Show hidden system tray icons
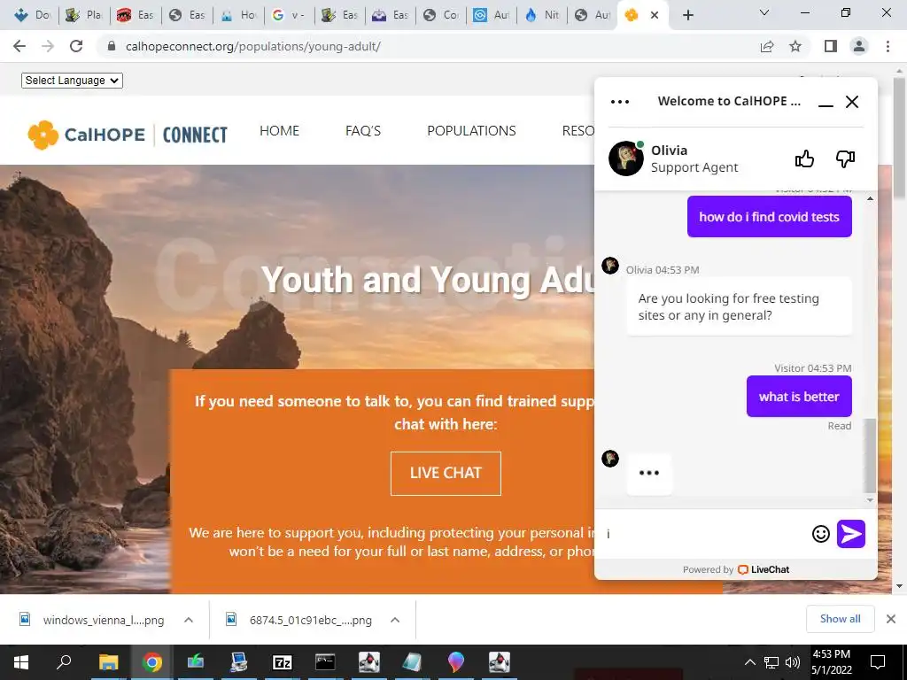Viewport: 907px width, 680px height. [749, 662]
